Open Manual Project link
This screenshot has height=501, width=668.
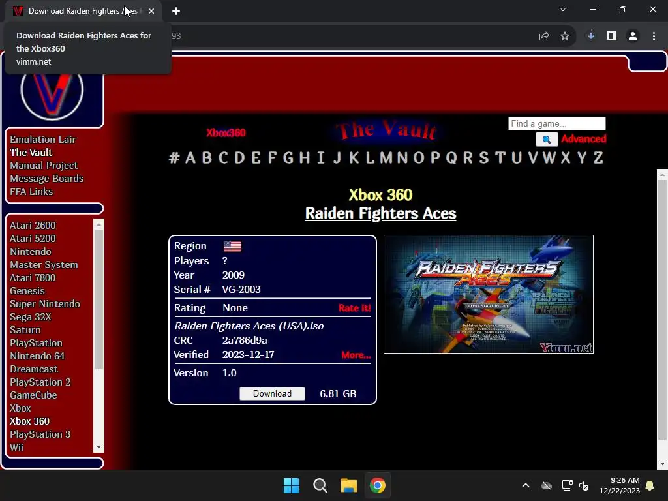(x=44, y=166)
